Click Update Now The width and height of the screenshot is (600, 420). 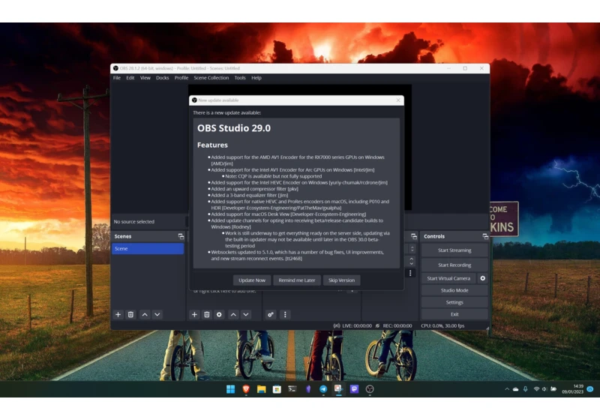(x=252, y=280)
